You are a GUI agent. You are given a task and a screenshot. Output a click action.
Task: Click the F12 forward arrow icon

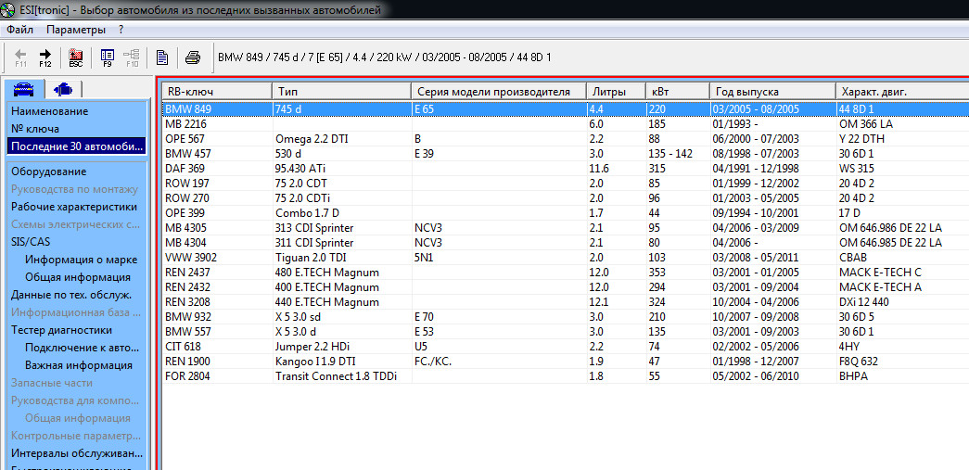[45, 57]
